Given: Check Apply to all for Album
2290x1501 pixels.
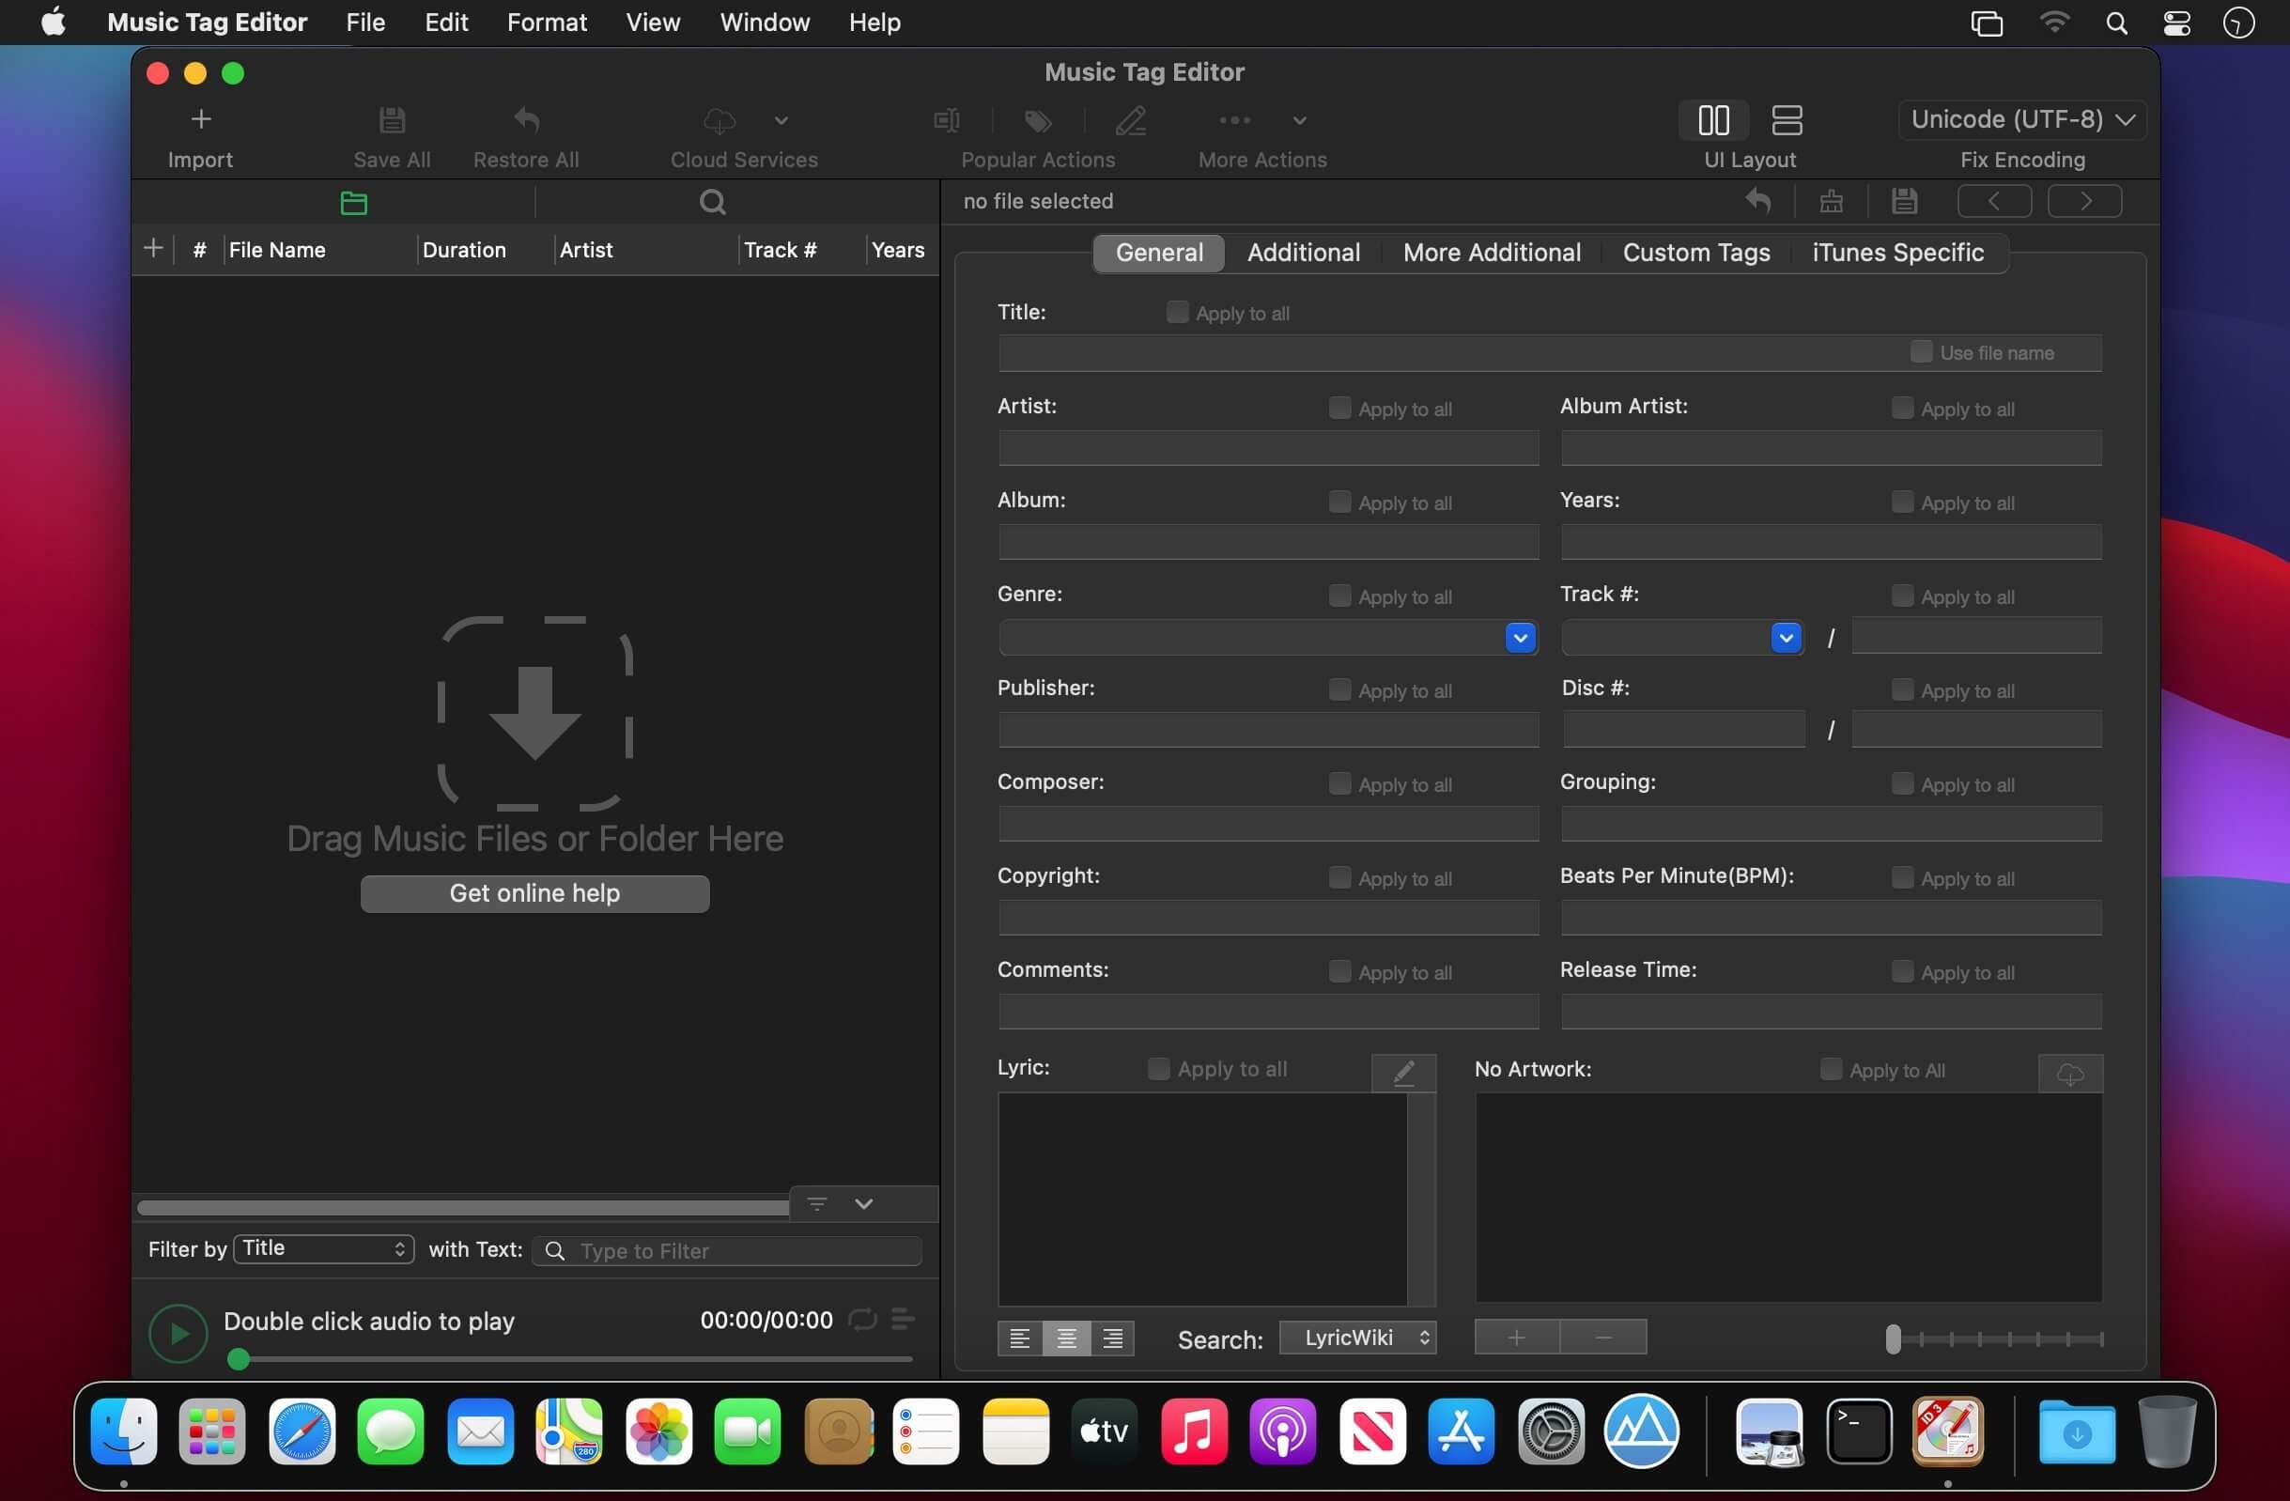Looking at the screenshot, I should coord(1339,503).
